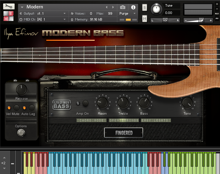Toggle the Auto Leg button
The width and height of the screenshot is (220, 174).
point(32,108)
